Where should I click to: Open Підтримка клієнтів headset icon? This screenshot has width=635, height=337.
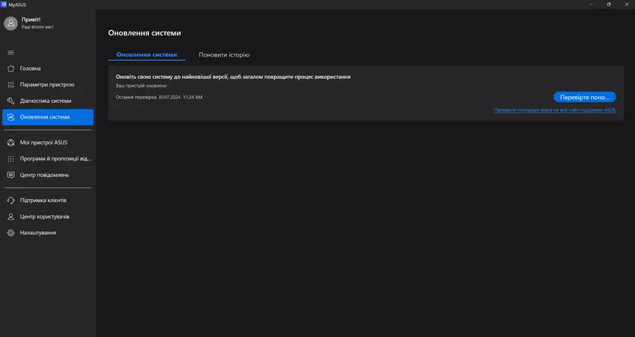[x=10, y=200]
